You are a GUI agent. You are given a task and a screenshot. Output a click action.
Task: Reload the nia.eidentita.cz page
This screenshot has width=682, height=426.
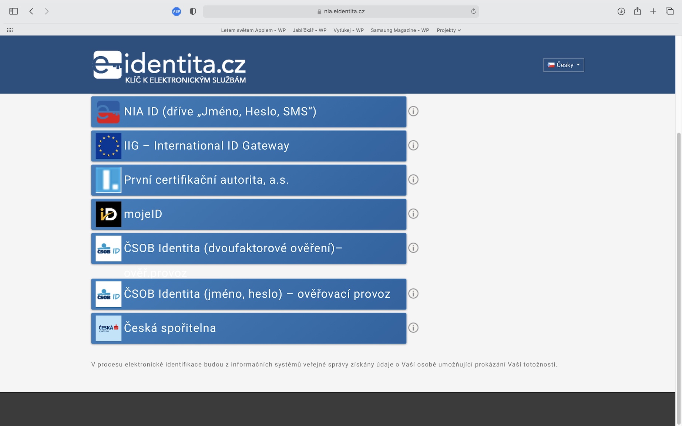(473, 11)
